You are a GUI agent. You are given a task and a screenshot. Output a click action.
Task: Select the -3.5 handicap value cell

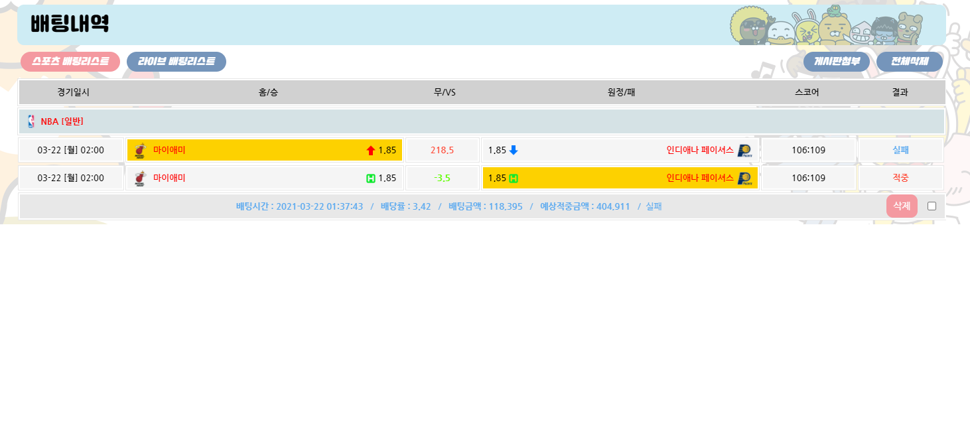click(442, 178)
